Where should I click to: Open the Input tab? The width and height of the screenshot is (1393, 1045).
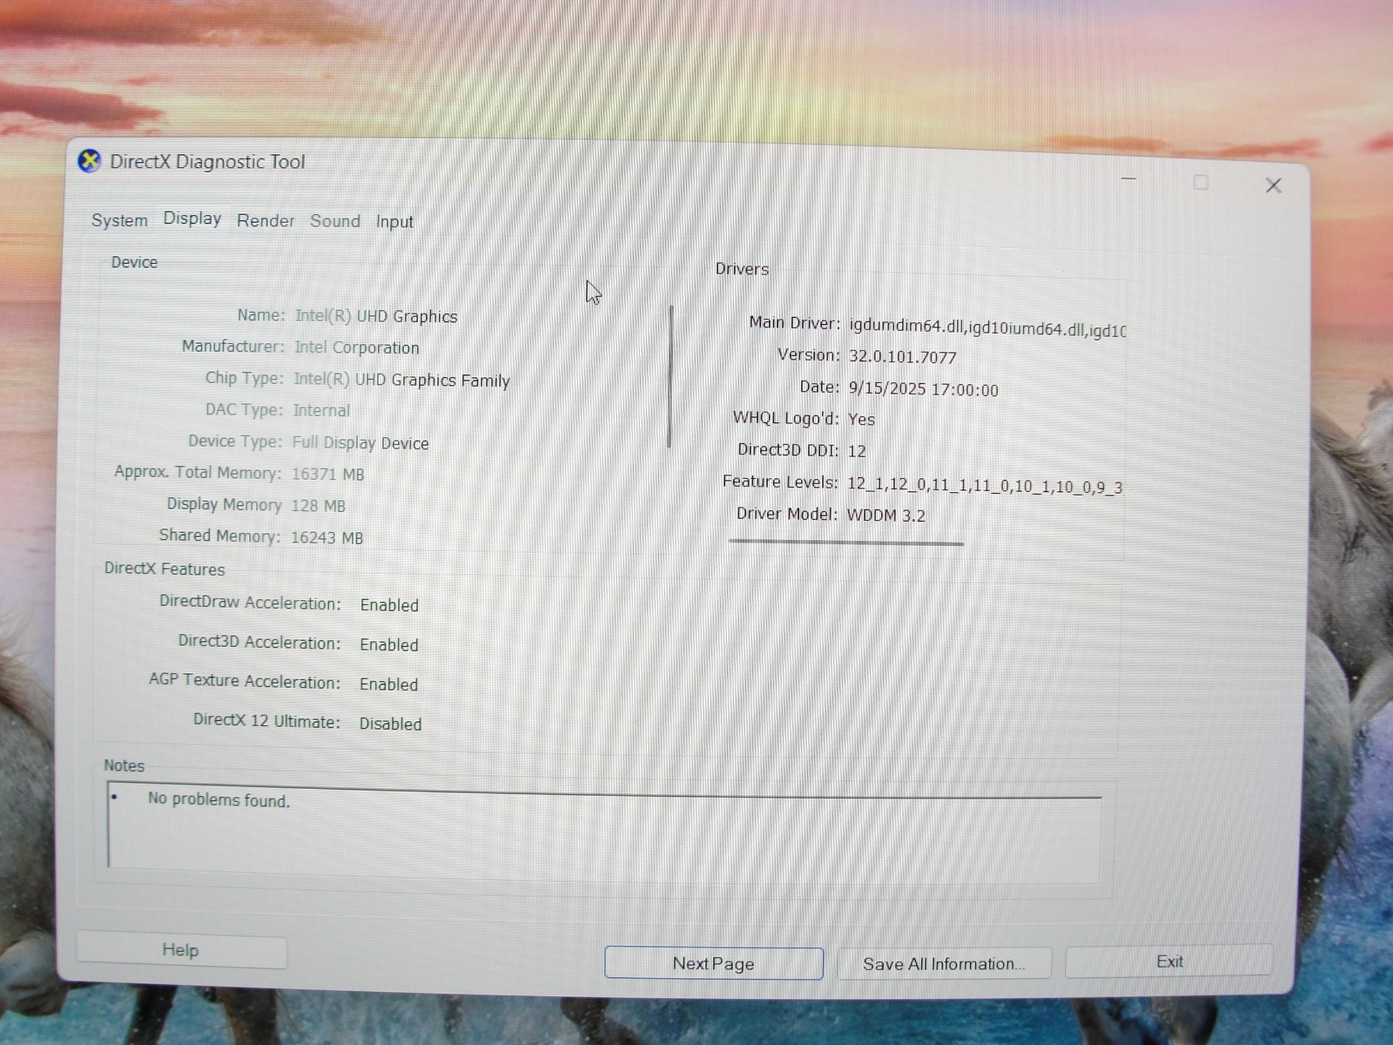394,222
